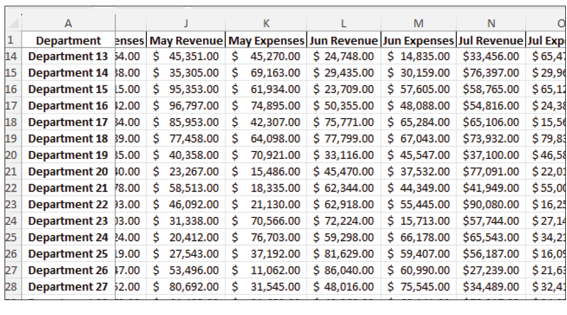Select the column J header
Viewport: 567px width, 315px height.
click(x=186, y=24)
